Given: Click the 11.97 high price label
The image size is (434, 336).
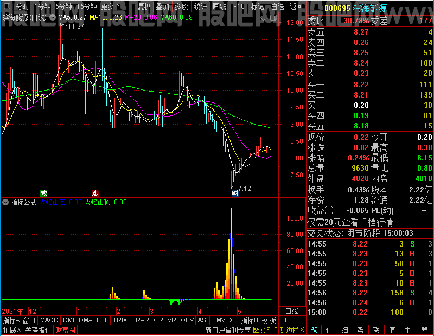Looking at the screenshot, I should coord(76,26).
